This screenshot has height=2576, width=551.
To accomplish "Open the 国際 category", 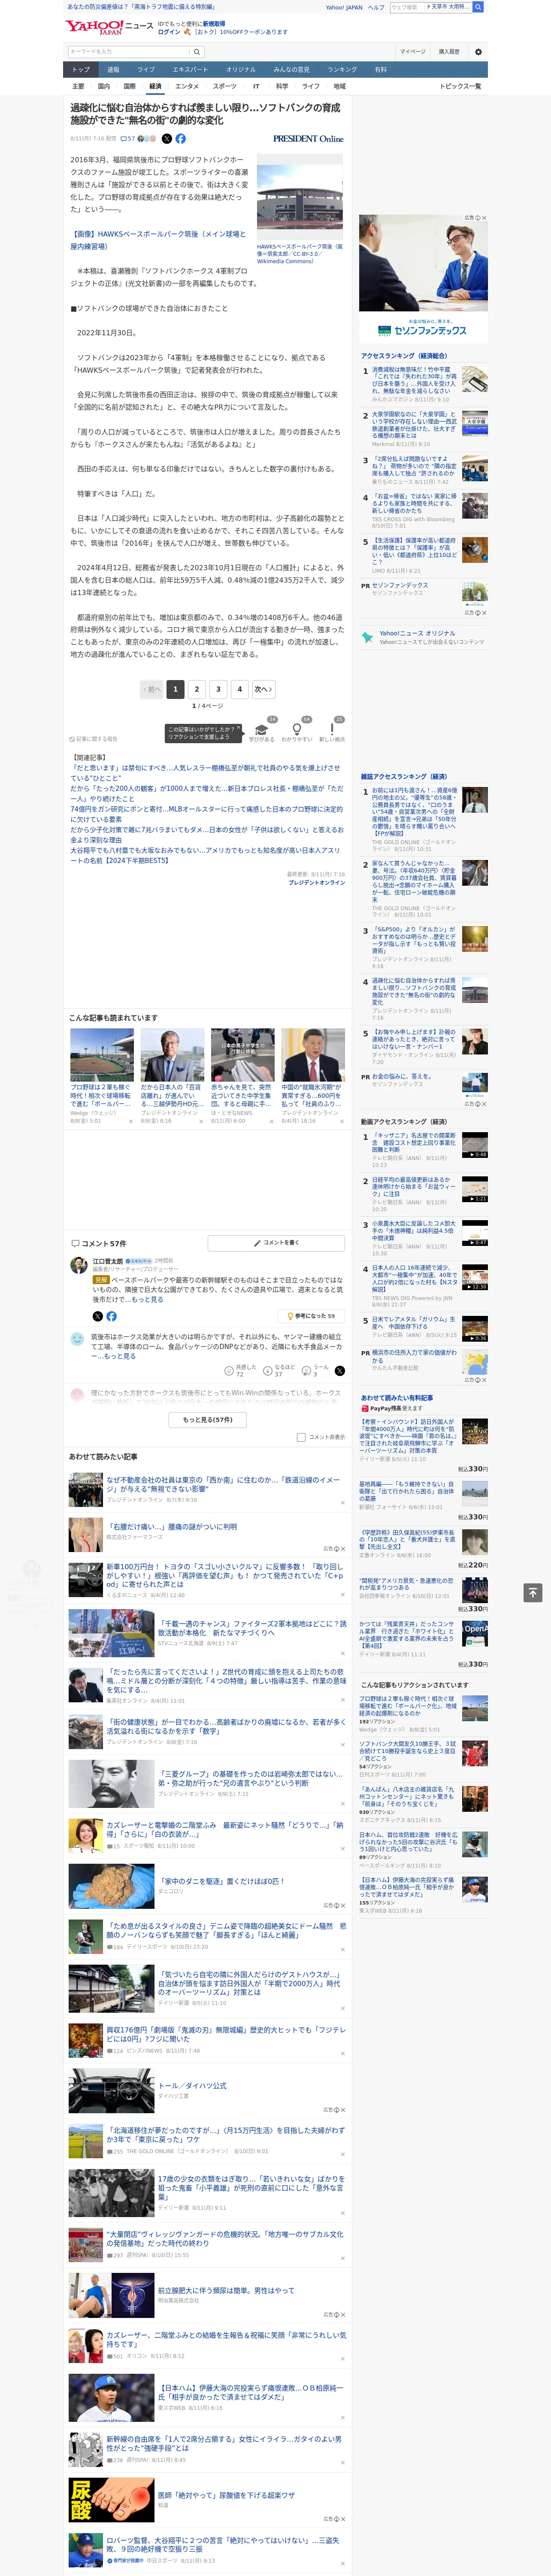I will coord(129,86).
